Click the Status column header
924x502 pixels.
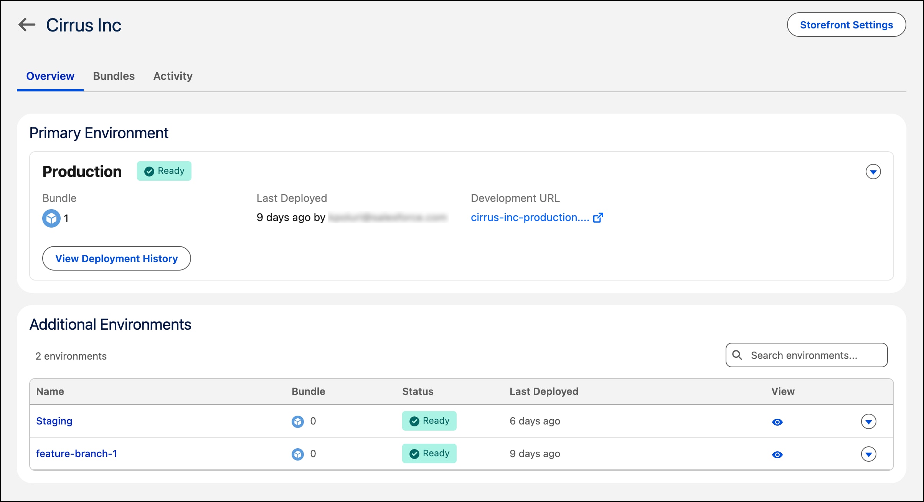pyautogui.click(x=418, y=391)
